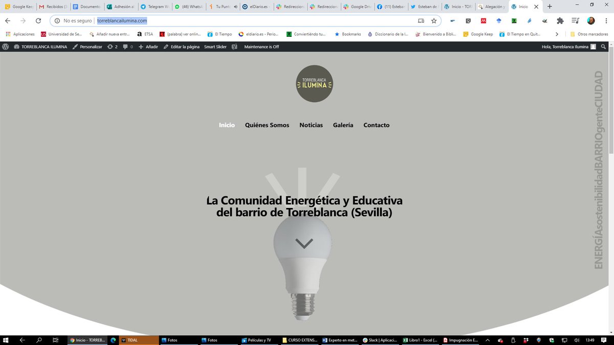Click the down chevron on the bulb
Screen dimensions: 614x345
[304, 244]
